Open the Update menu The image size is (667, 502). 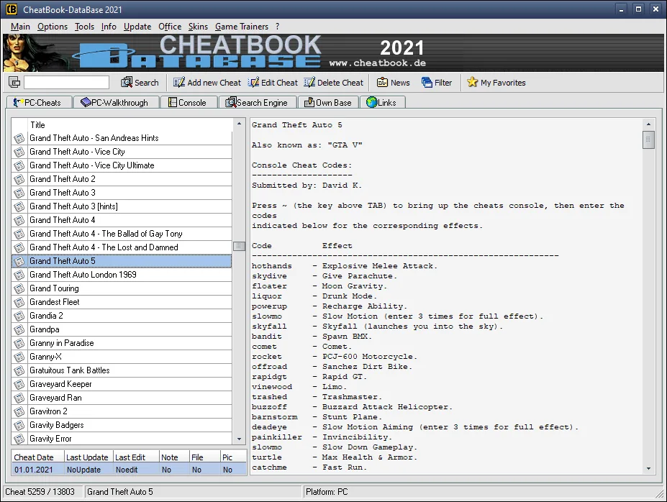tap(137, 27)
